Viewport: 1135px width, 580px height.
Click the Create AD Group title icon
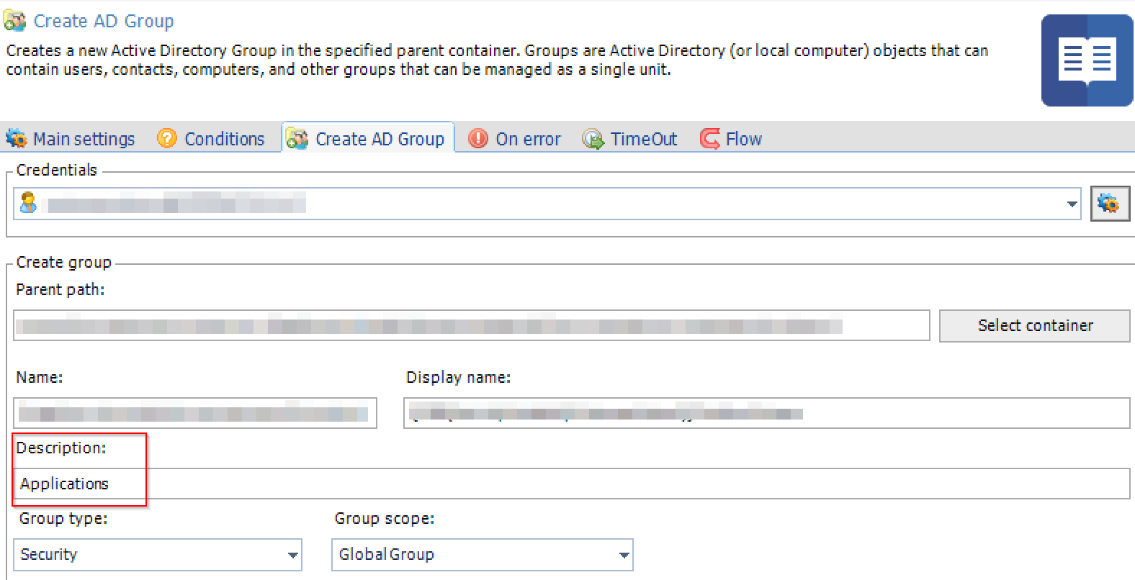click(15, 22)
